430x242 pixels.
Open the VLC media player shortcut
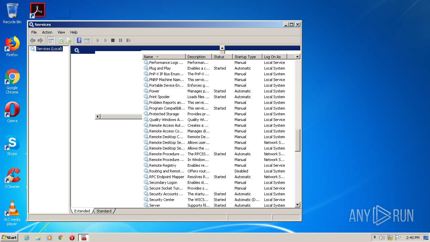pos(12,213)
